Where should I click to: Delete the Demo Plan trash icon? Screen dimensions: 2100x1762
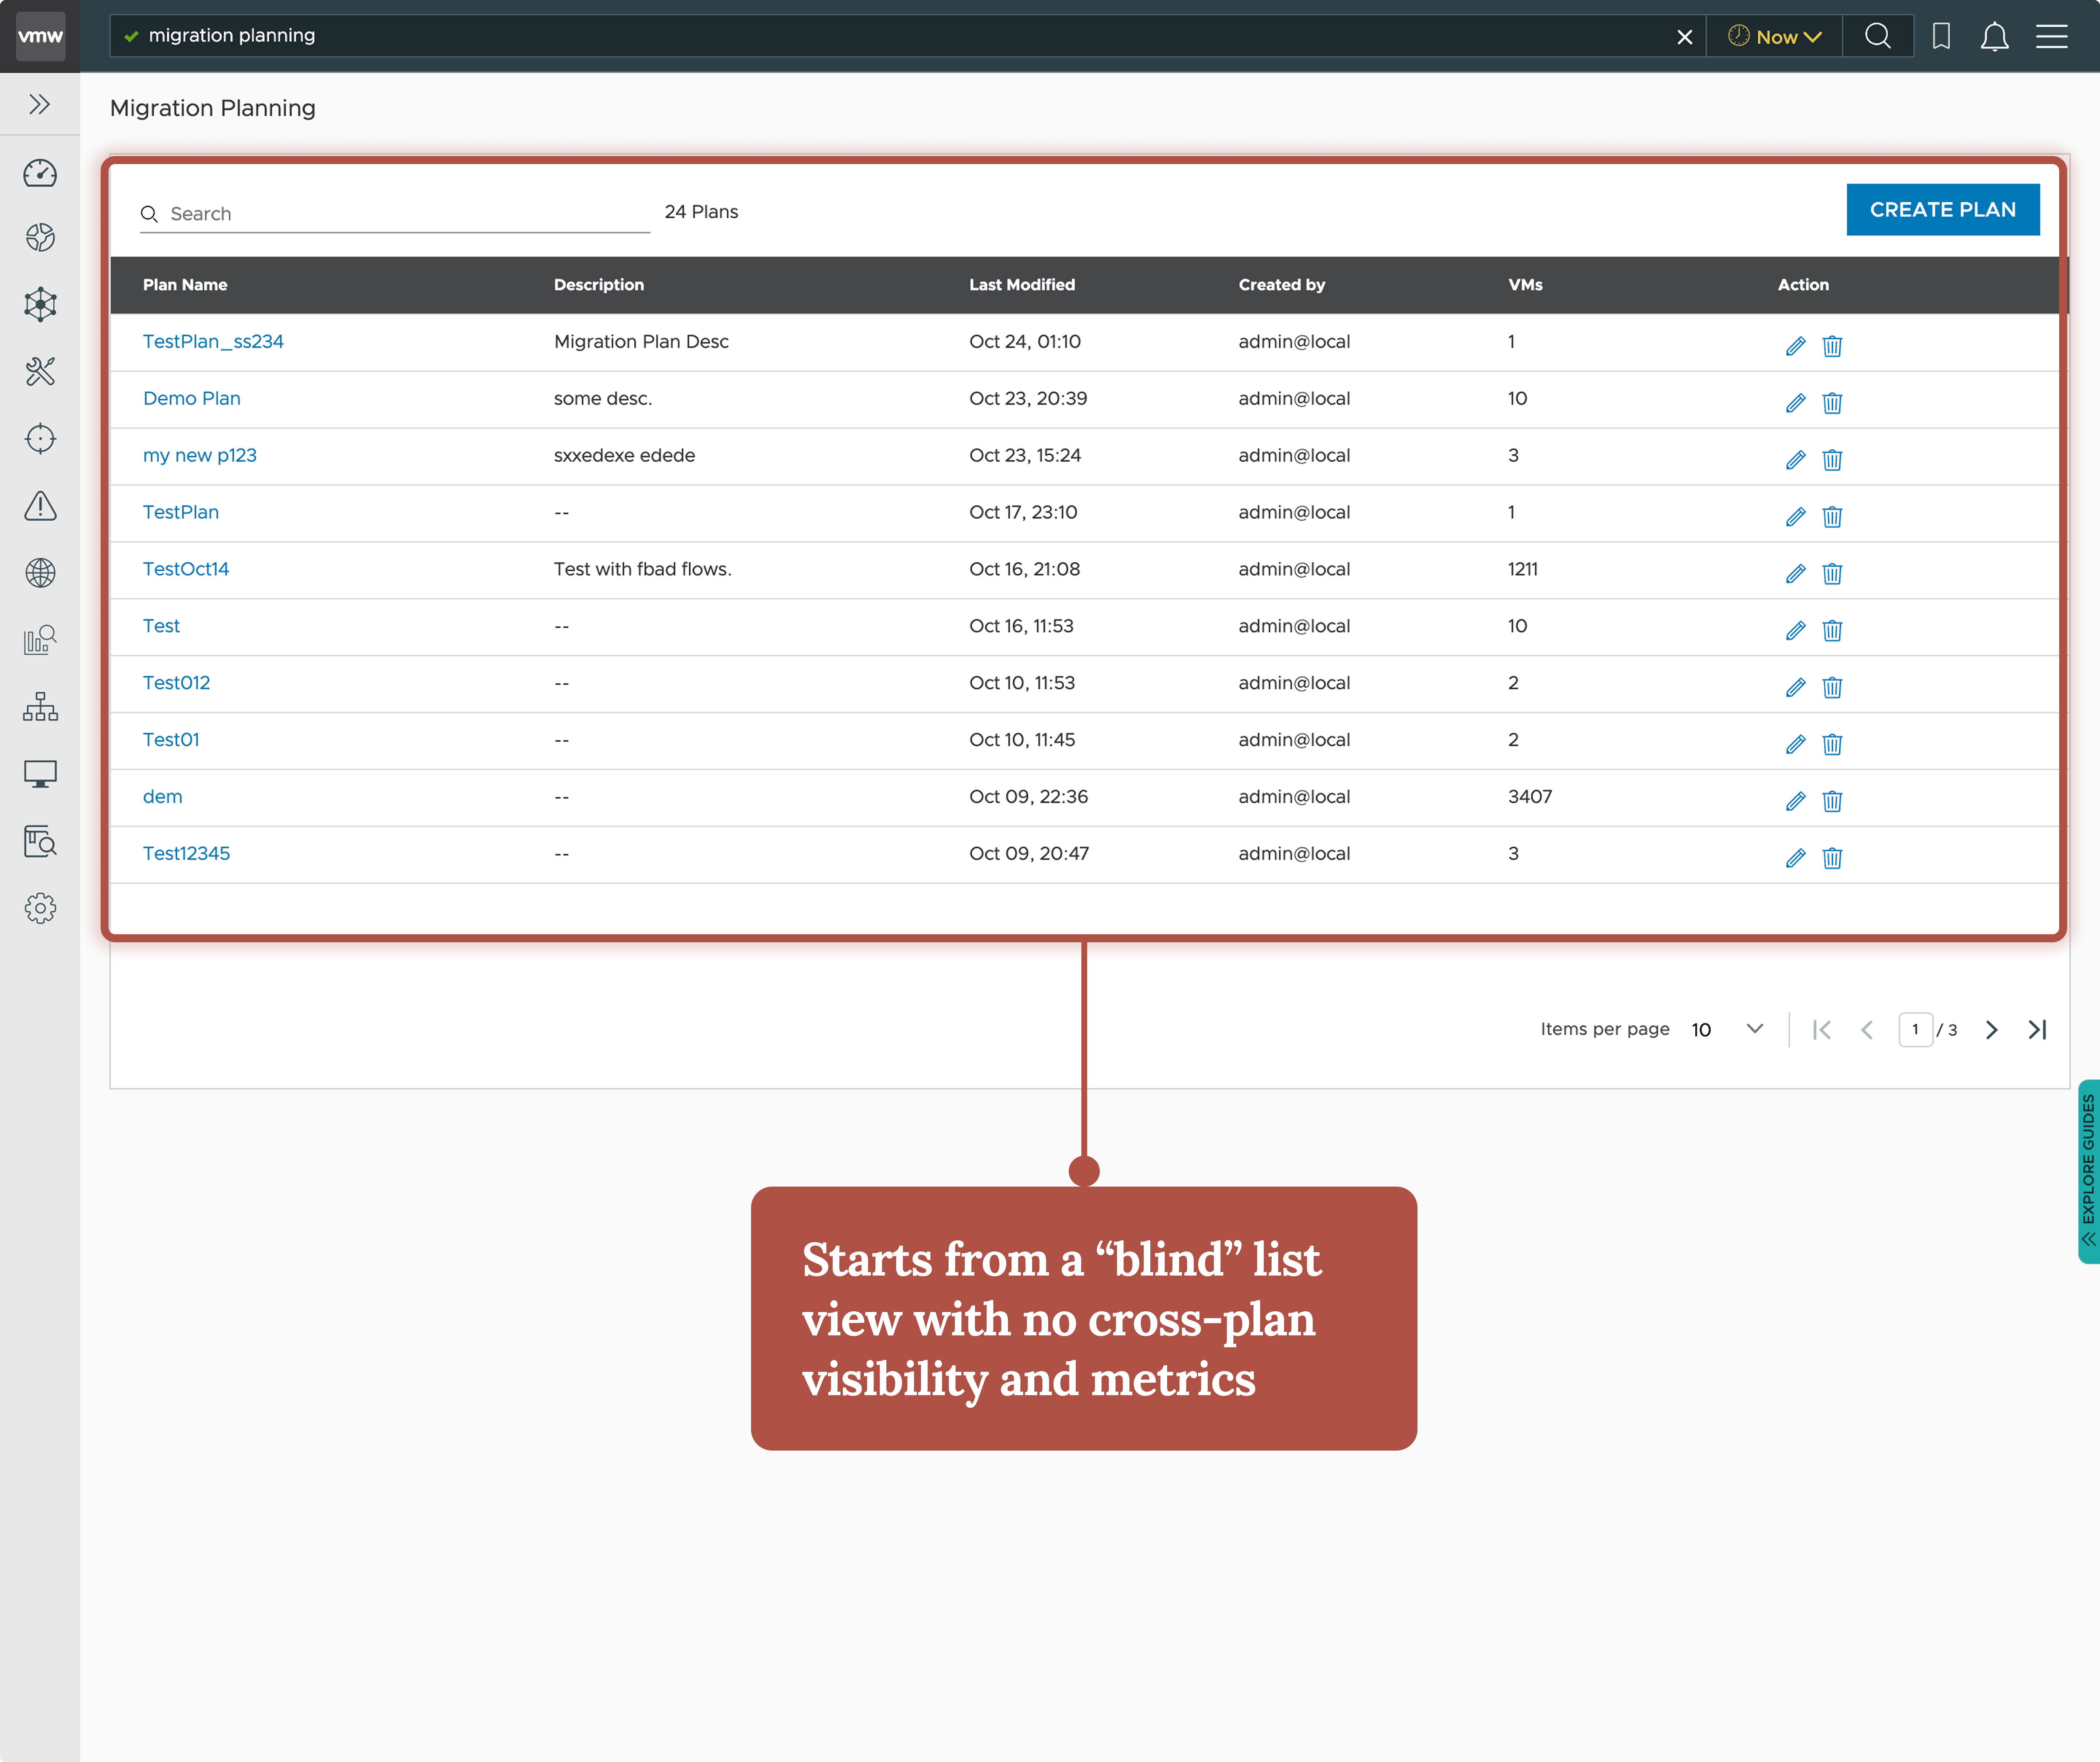[x=1832, y=403]
